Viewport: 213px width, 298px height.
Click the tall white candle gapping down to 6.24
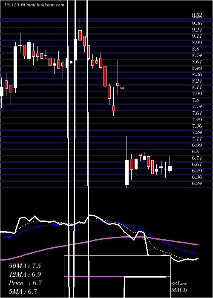point(127,172)
